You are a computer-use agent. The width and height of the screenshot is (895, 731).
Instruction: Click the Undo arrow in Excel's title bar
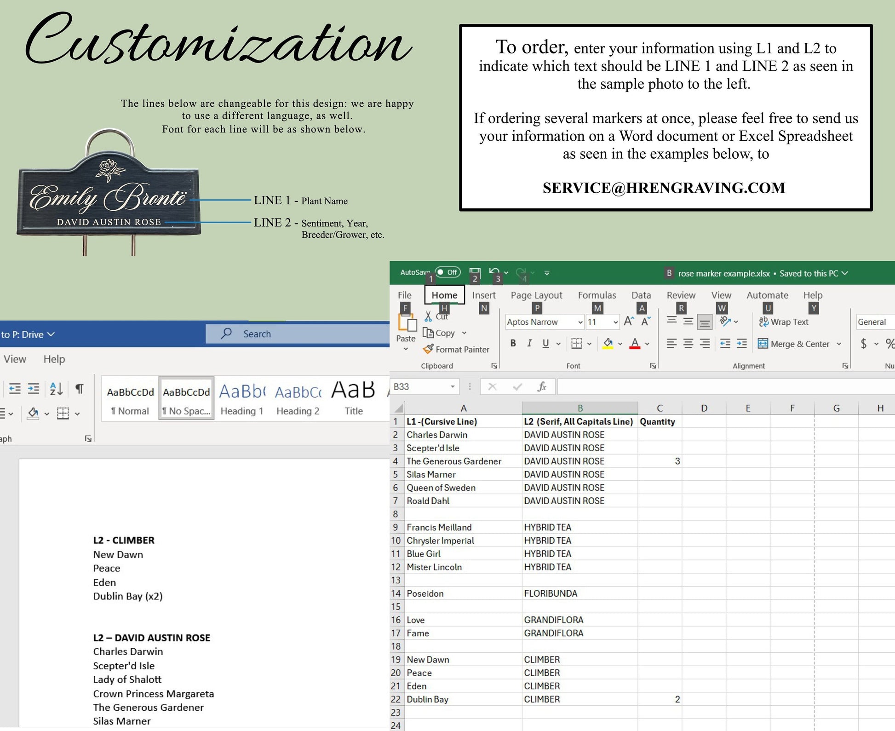[494, 272]
